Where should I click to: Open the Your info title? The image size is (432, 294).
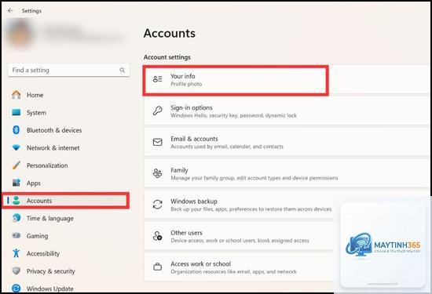(x=183, y=76)
